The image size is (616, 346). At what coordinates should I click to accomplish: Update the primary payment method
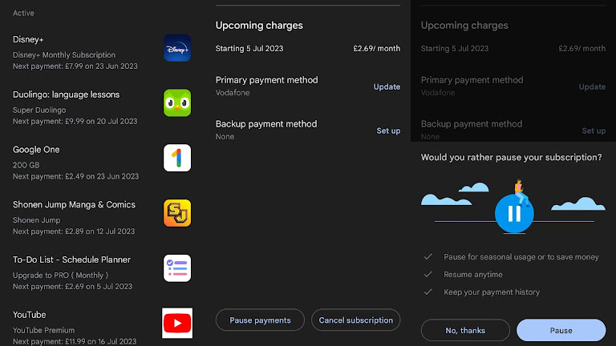coord(387,86)
